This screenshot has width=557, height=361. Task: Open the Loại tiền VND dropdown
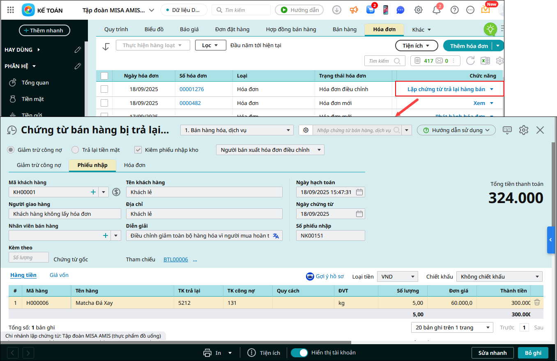[x=397, y=276]
